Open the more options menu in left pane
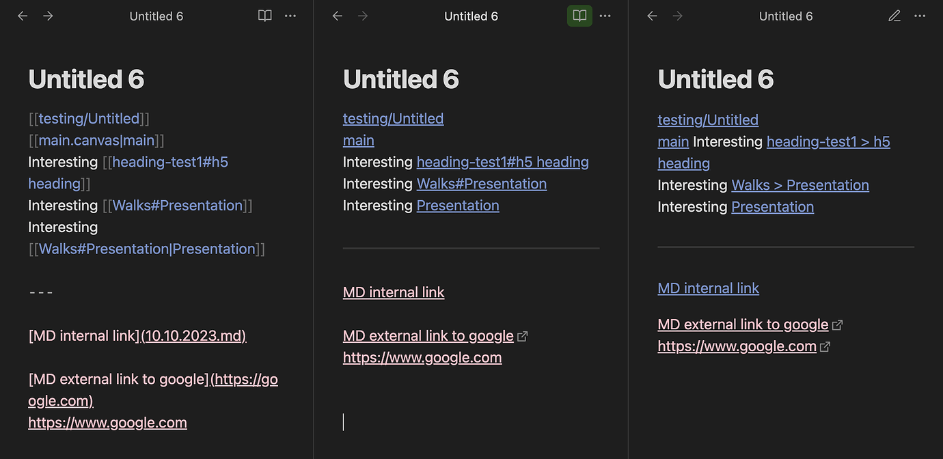The width and height of the screenshot is (943, 459). [290, 16]
